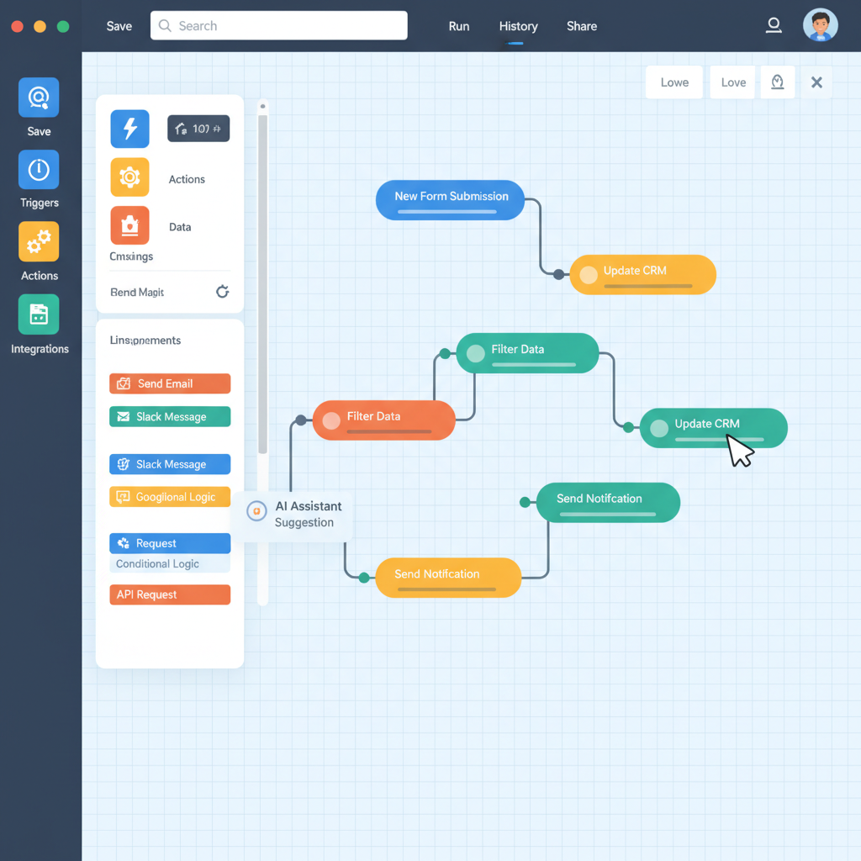The image size is (861, 861).
Task: Click the Run button
Action: click(458, 26)
